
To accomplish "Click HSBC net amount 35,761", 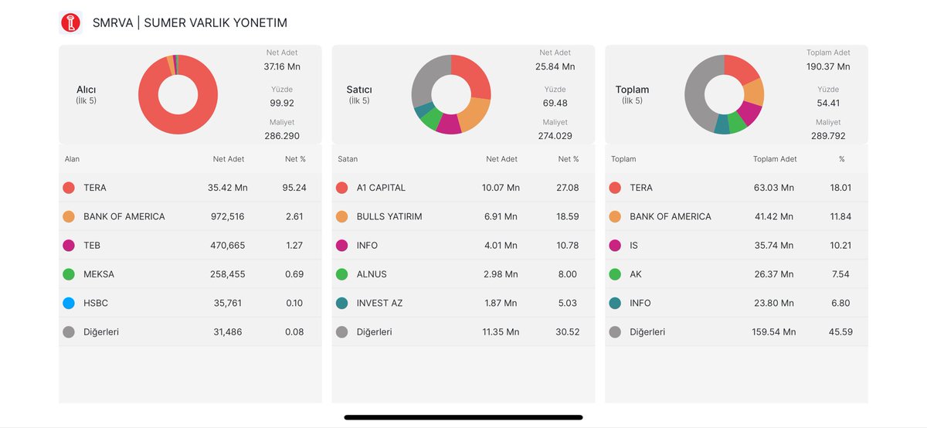I will (228, 303).
